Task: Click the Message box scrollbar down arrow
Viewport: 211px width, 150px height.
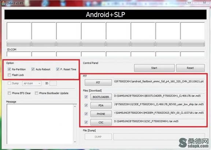Action: (x=75, y=142)
